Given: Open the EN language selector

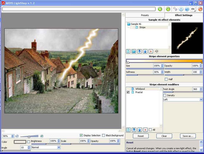Looking at the screenshot, I should (x=193, y=9).
